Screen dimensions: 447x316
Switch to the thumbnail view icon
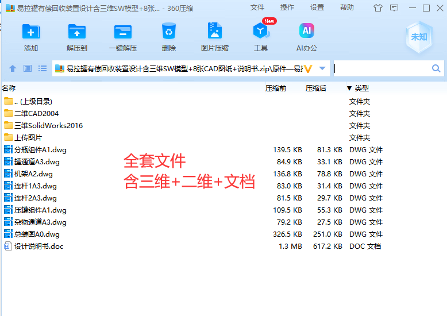(x=28, y=68)
